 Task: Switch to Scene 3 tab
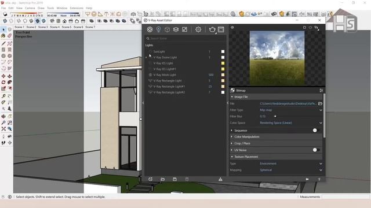click(x=43, y=27)
